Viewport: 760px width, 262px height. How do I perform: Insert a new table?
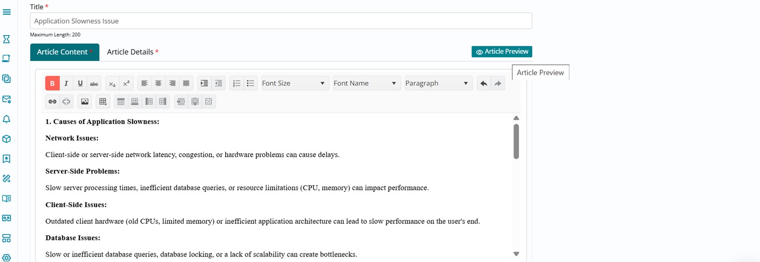tap(103, 101)
